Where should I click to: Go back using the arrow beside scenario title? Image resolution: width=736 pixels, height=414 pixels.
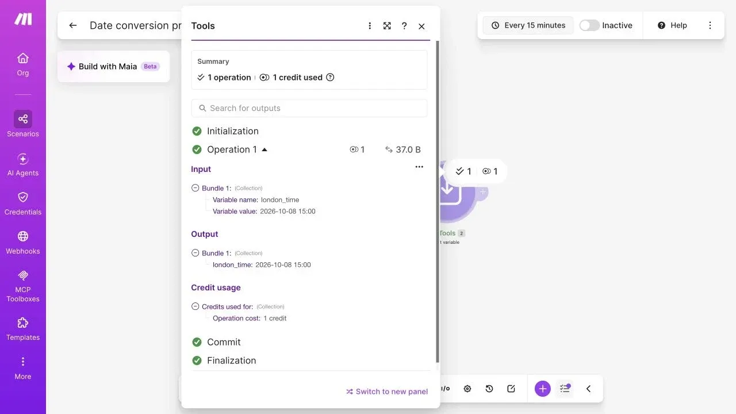(73, 25)
